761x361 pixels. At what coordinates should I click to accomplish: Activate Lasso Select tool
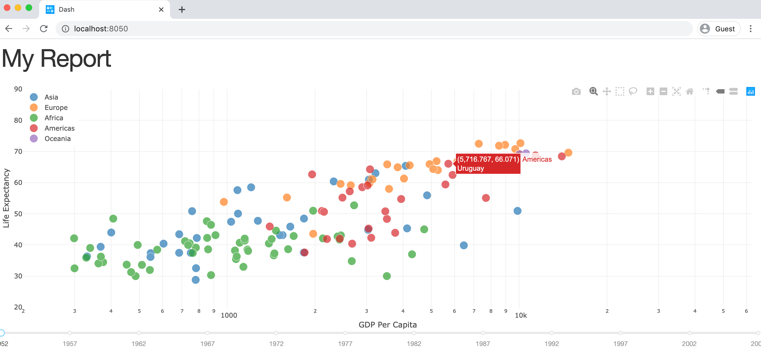tap(633, 91)
